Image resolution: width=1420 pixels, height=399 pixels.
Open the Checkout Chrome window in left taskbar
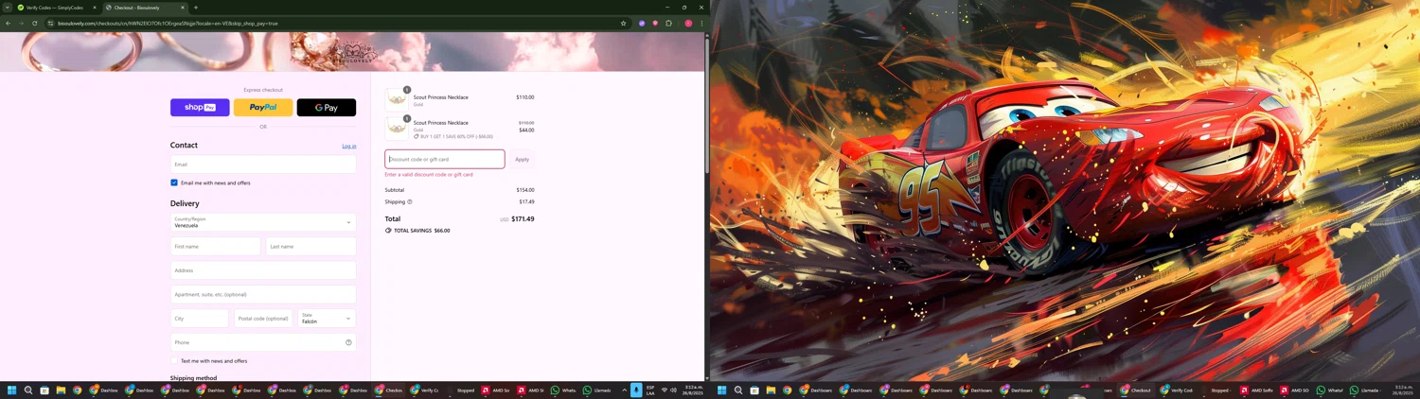coord(389,390)
